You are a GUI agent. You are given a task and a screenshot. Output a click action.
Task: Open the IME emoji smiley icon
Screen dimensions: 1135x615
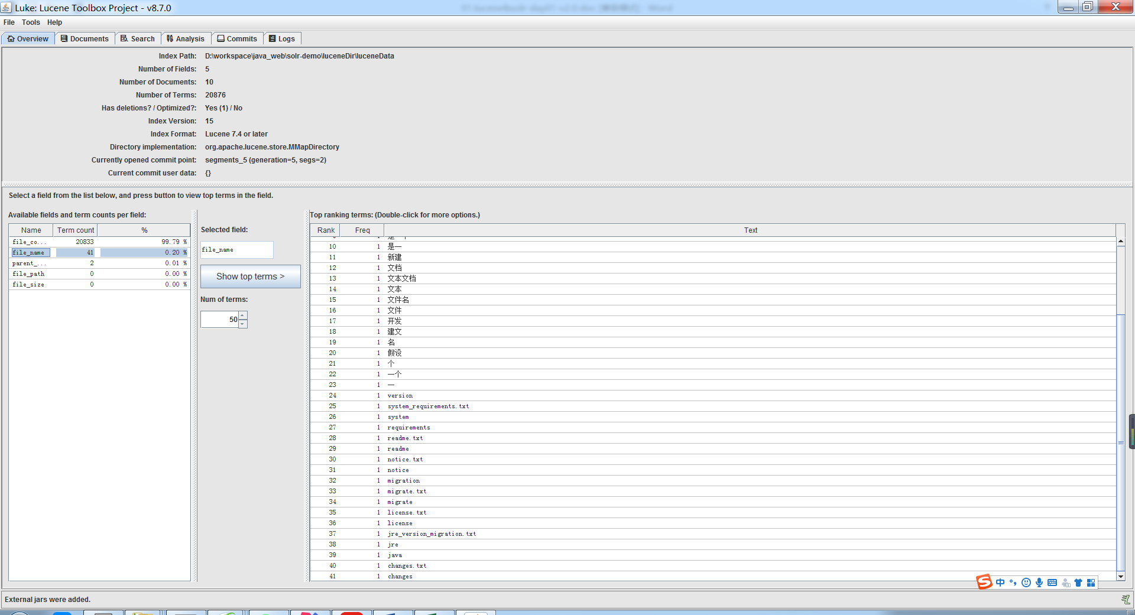[1026, 583]
